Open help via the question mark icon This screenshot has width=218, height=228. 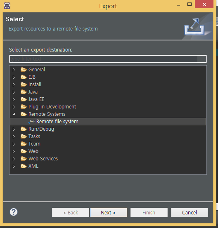(x=14, y=212)
